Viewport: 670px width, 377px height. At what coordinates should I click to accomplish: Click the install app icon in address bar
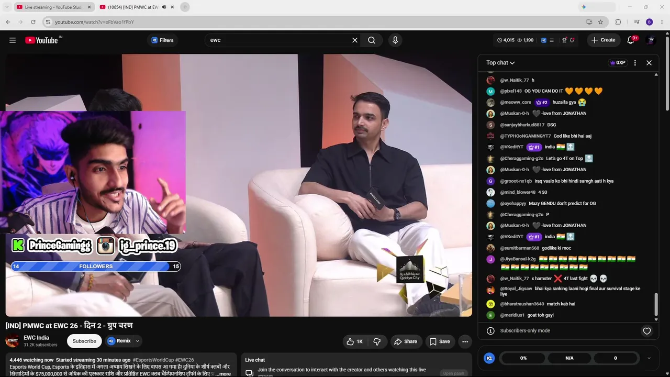click(589, 22)
